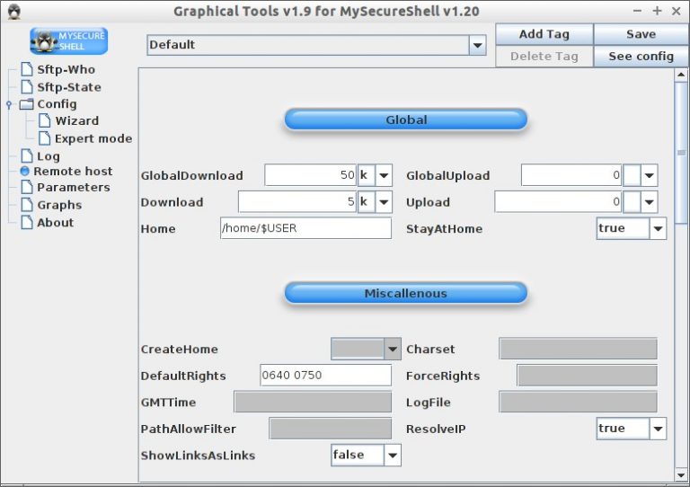Click the Delete Tag button
This screenshot has width=690, height=487.
[544, 57]
